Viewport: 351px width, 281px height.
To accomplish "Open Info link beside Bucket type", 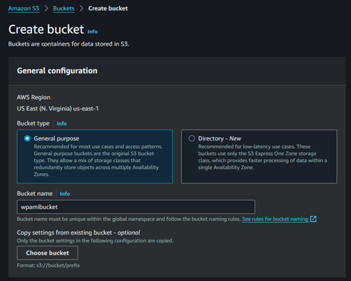I will pyautogui.click(x=62, y=123).
